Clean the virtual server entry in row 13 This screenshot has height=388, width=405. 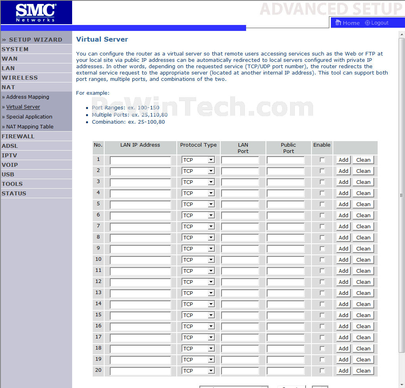pyautogui.click(x=363, y=293)
